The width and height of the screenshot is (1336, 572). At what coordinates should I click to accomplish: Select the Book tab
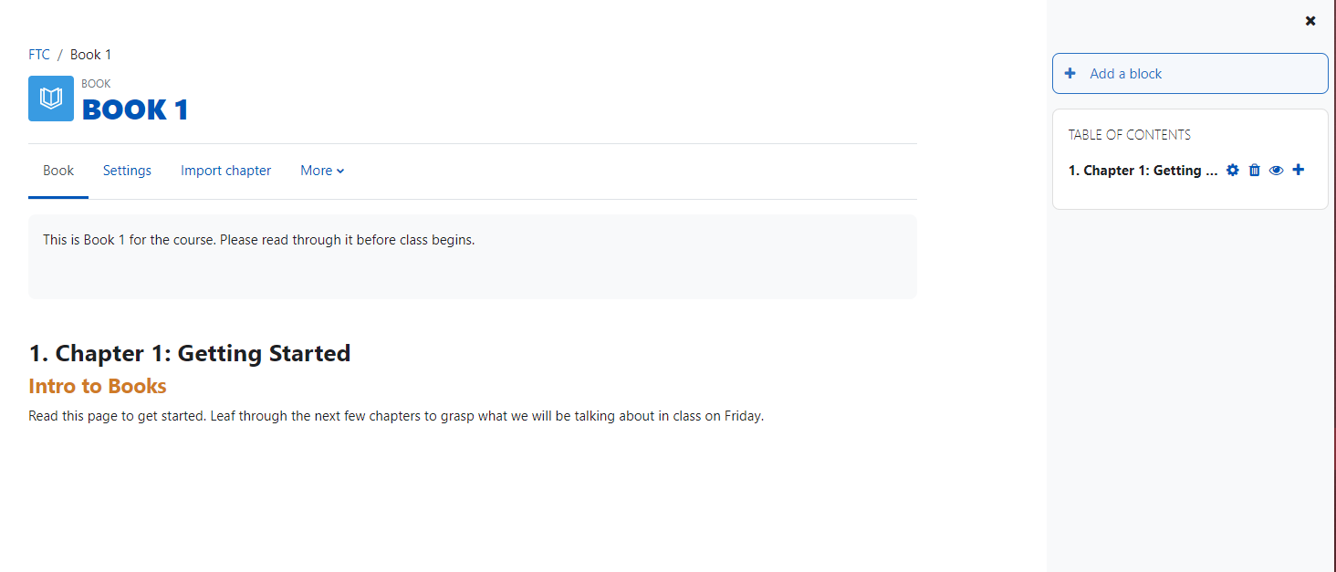click(x=58, y=171)
